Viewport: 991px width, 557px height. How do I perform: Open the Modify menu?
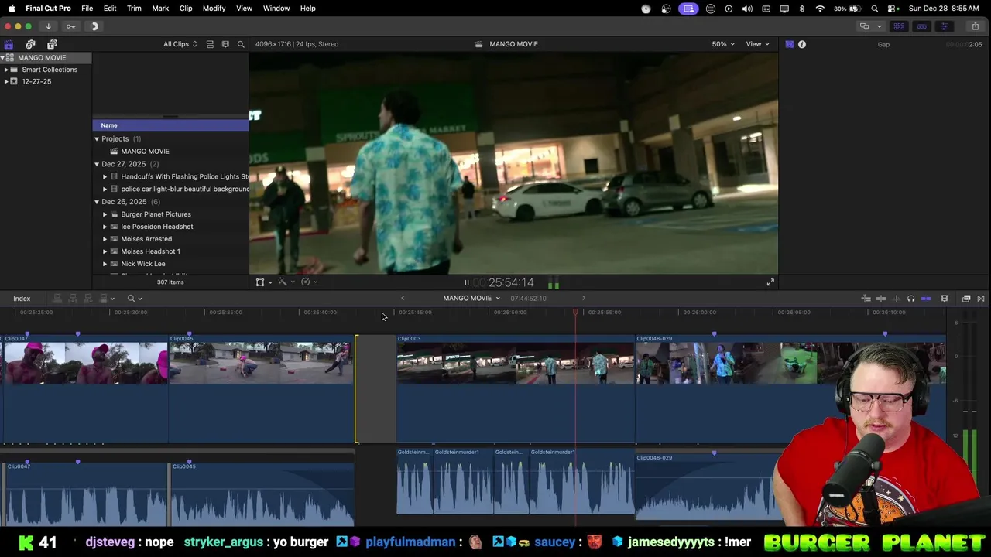[x=214, y=9]
